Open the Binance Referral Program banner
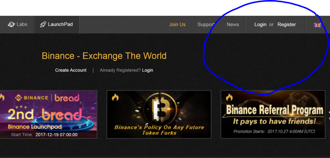The width and height of the screenshot is (330, 158). (273, 114)
